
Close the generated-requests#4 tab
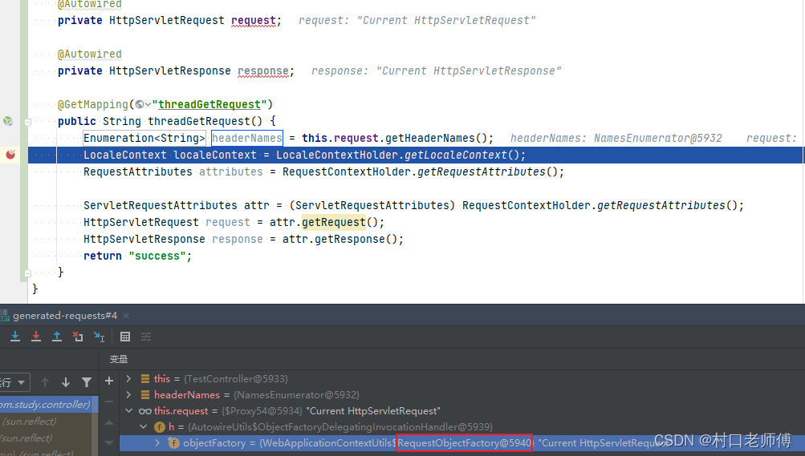coord(126,316)
